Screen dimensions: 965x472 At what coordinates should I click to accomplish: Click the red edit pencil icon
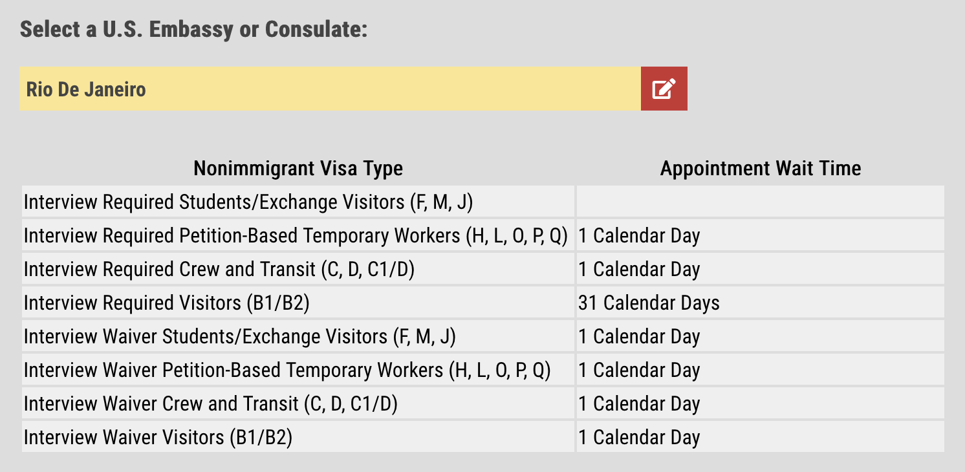[x=664, y=89]
